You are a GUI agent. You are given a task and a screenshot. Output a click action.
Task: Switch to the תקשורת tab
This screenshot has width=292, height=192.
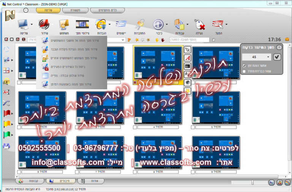pos(75,10)
